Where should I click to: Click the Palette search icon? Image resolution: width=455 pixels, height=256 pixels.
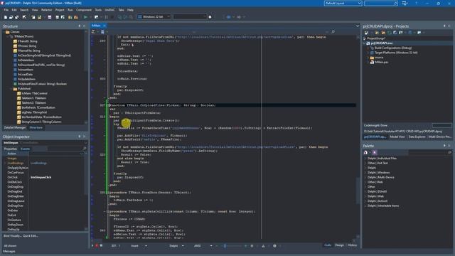[449, 152]
